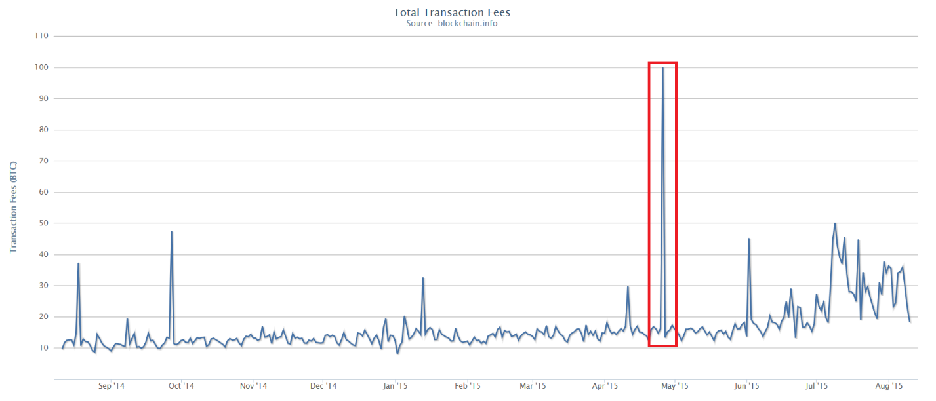Click the y-axis label "40"
This screenshot has width=936, height=401.
point(44,254)
